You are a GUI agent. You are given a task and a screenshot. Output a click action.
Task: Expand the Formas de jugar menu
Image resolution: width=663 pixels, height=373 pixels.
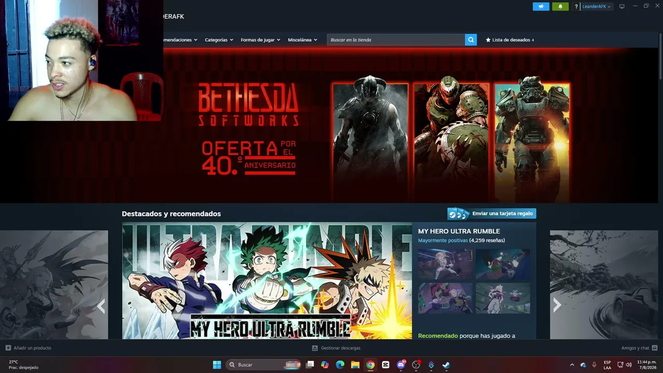coord(260,40)
